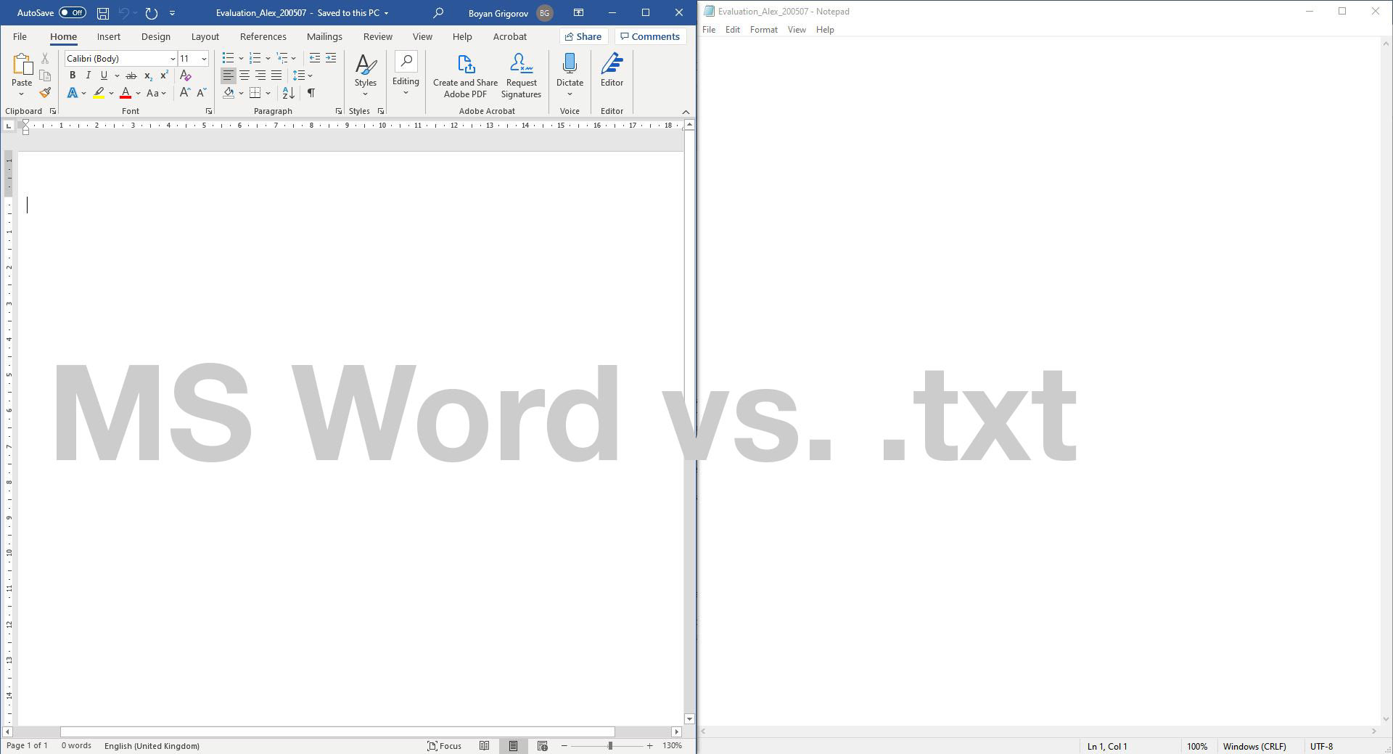This screenshot has height=754, width=1393.
Task: Click the Boyan Grigorov account name
Action: coord(498,13)
